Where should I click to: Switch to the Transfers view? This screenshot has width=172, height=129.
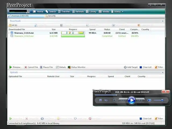click(x=64, y=12)
